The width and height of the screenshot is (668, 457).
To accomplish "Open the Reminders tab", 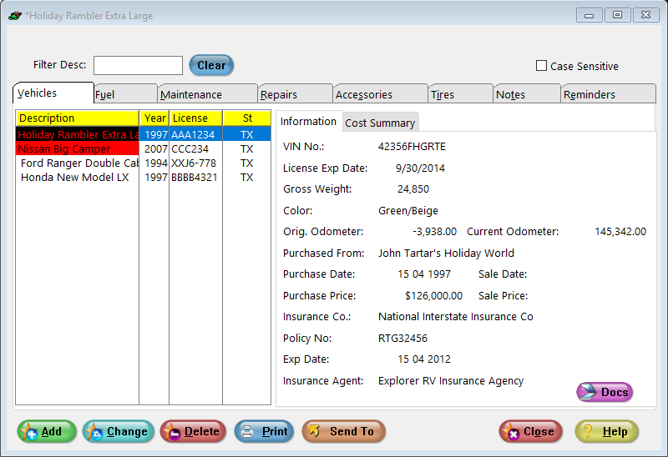I will click(x=609, y=94).
